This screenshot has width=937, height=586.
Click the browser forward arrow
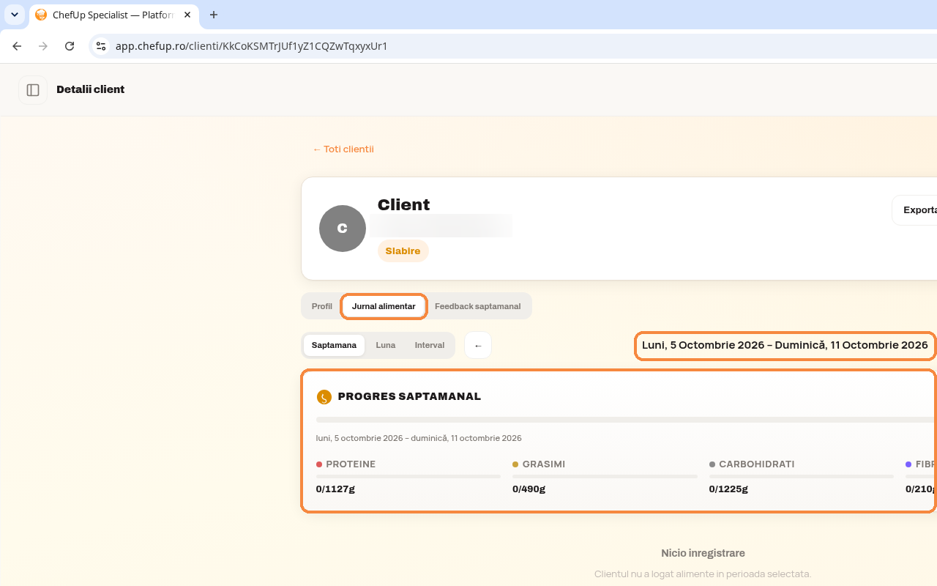43,46
